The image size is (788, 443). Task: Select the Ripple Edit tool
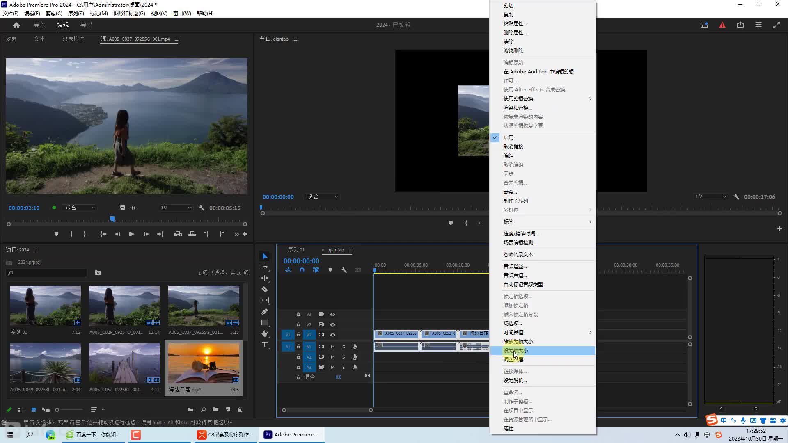[265, 278]
